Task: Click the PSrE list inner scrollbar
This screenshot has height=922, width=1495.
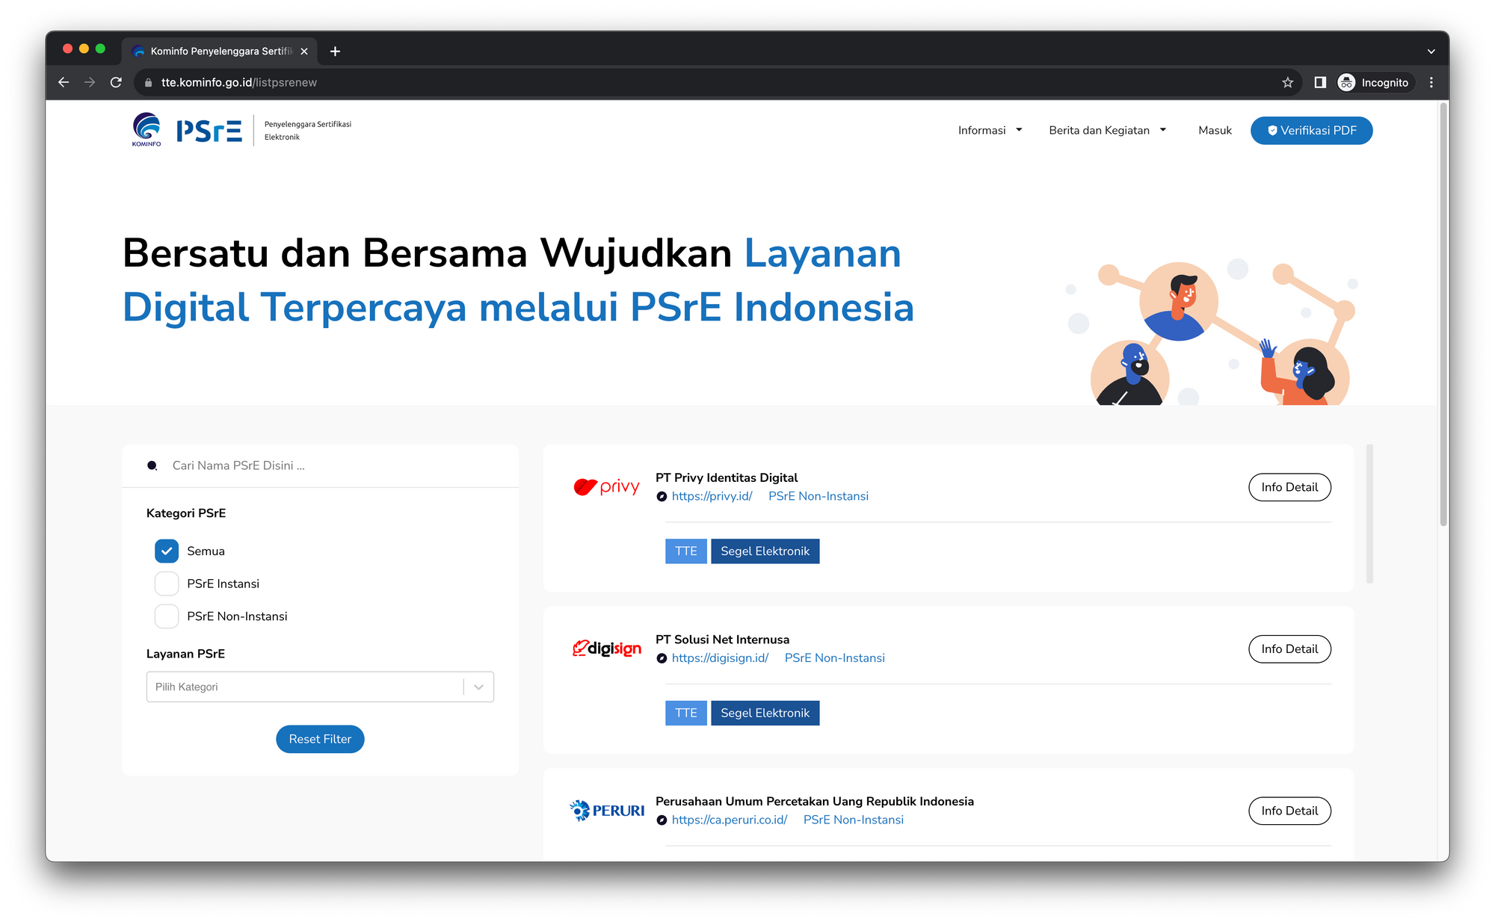Action: [x=1369, y=513]
